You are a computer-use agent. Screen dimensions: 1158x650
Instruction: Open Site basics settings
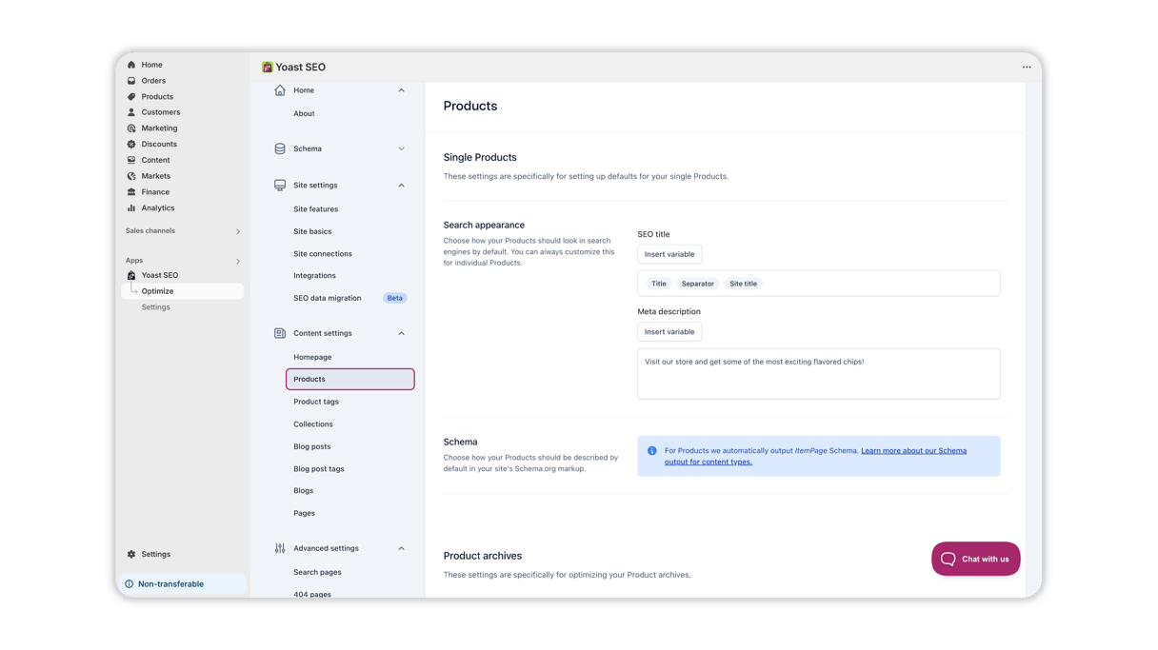(x=312, y=231)
